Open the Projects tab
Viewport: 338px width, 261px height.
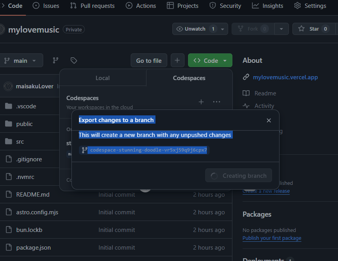coord(183,6)
